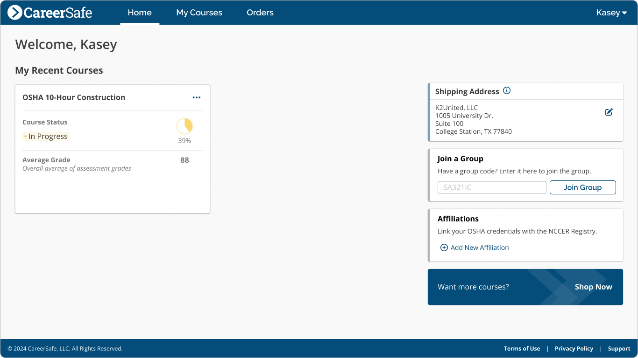Click the Add New Affiliation plus icon
Screen dimensions: 638x358
click(444, 248)
